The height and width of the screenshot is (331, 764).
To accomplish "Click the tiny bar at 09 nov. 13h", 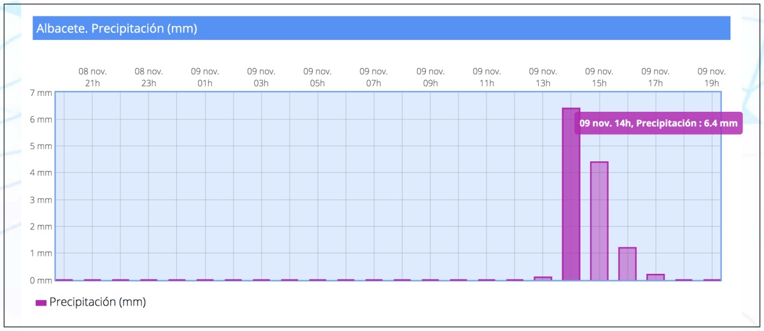I will point(543,278).
